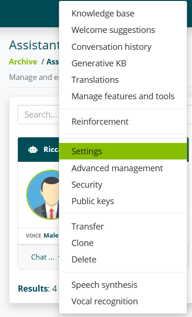Select Delete in the menu
The height and width of the screenshot is (317, 192).
pyautogui.click(x=123, y=260)
